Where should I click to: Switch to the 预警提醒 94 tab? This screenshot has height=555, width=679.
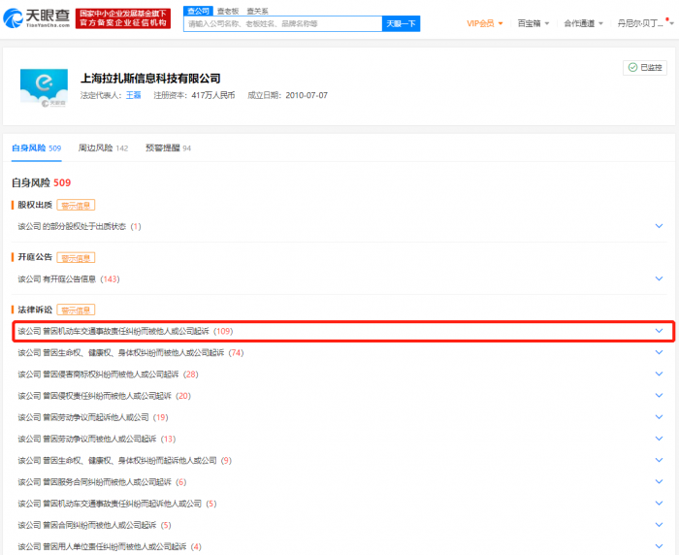[x=168, y=148]
